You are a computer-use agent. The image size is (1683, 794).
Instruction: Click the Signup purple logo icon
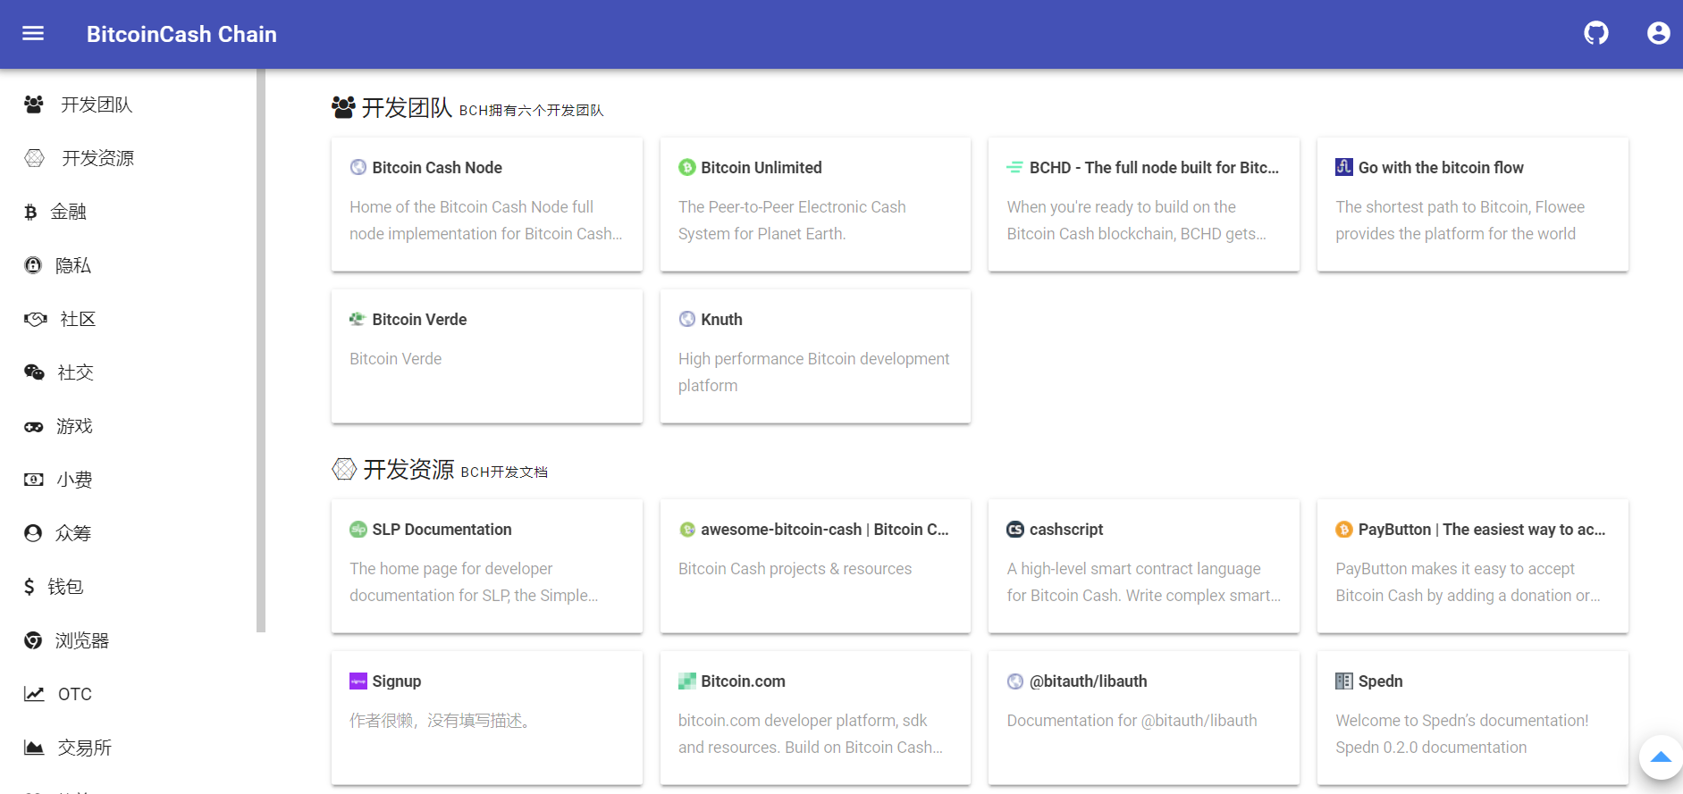pos(358,681)
